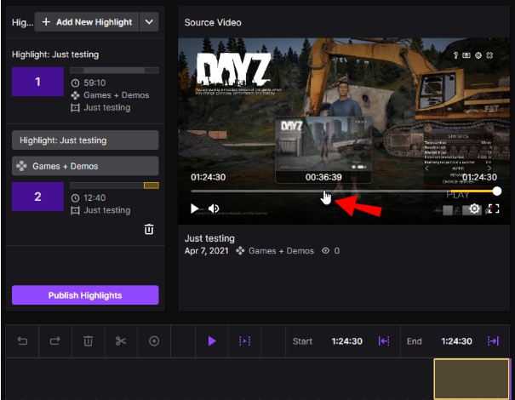The image size is (515, 400).
Task: Click the undo arrow in the editor toolbar
Action: click(x=22, y=341)
